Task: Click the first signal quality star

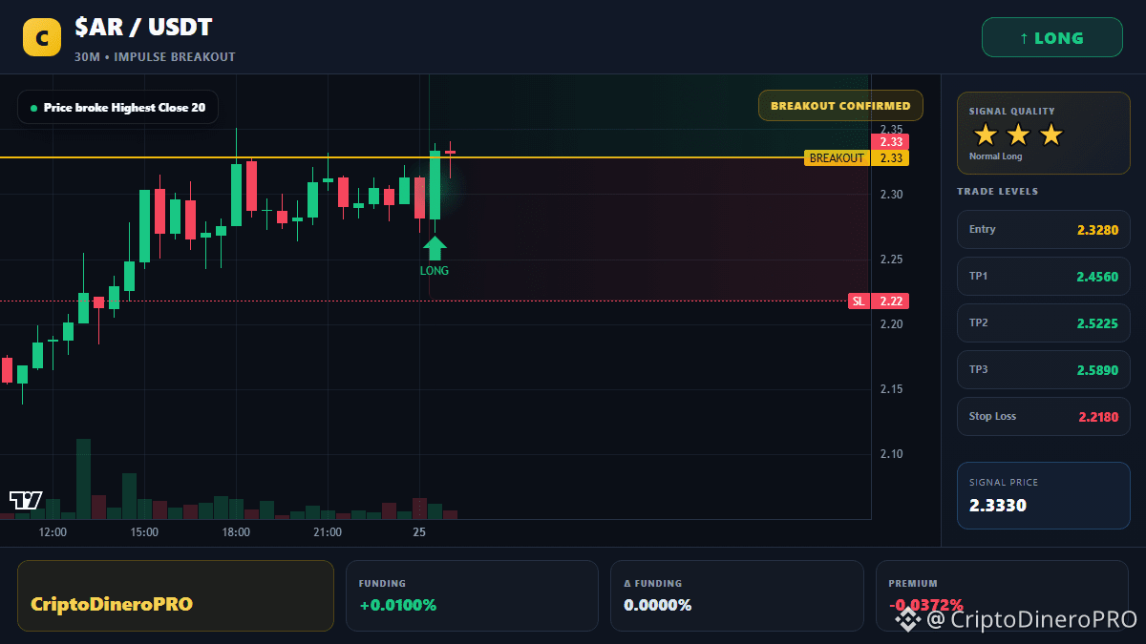Action: [x=985, y=135]
